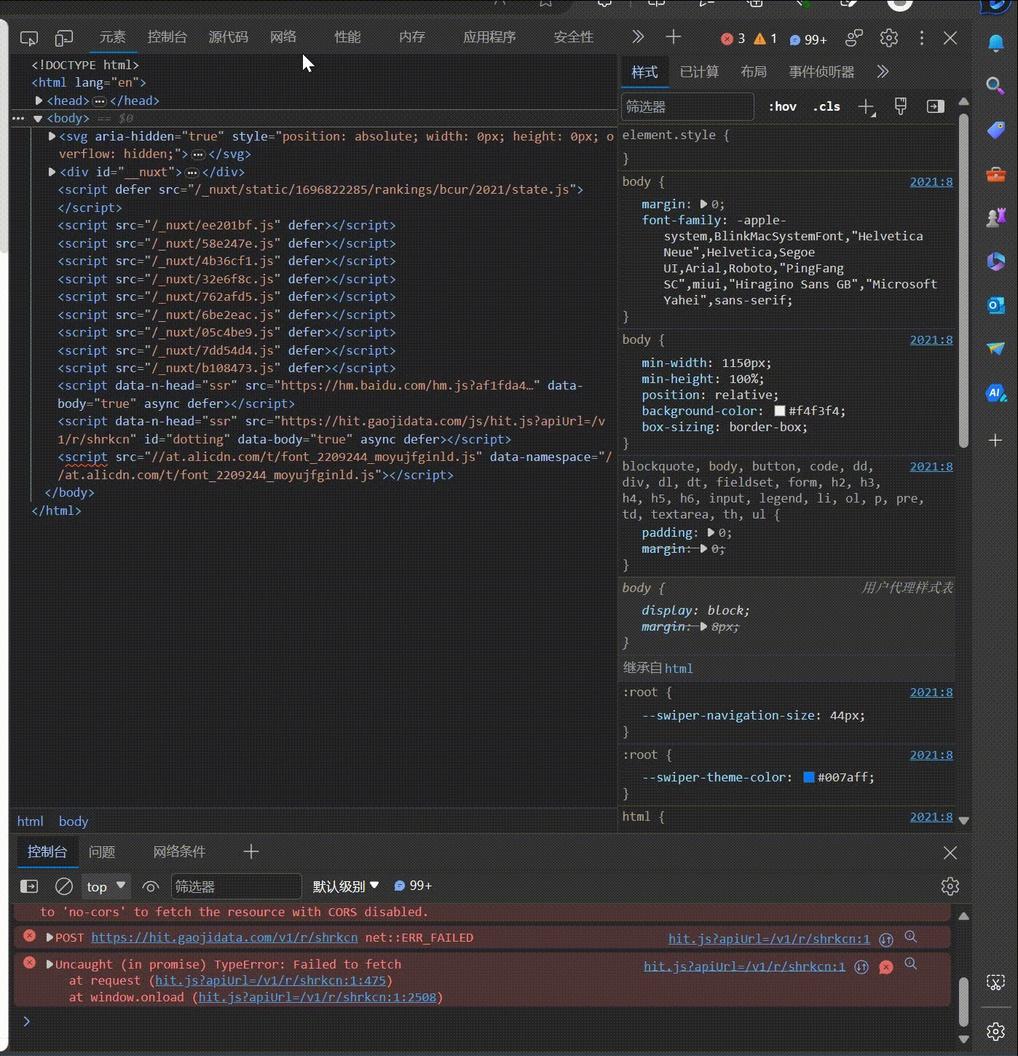Click search magnifier on POST error row
The height and width of the screenshot is (1056, 1018).
(x=910, y=937)
